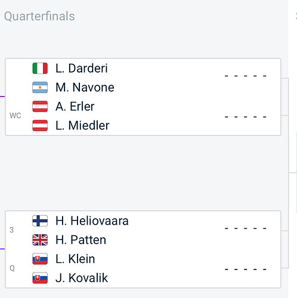Image resolution: width=297 pixels, height=298 pixels.
Task: Click the Austrian flag beside A. Erler
Action: tap(40, 106)
